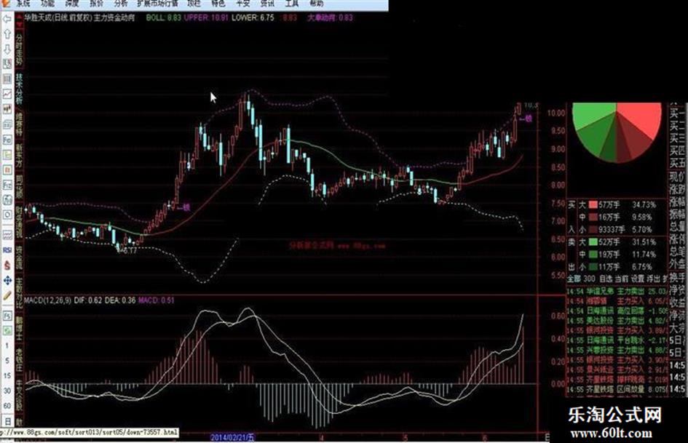Click the 'LOWER: 6.75' indicator value
This screenshot has width=688, height=443.
tap(253, 17)
